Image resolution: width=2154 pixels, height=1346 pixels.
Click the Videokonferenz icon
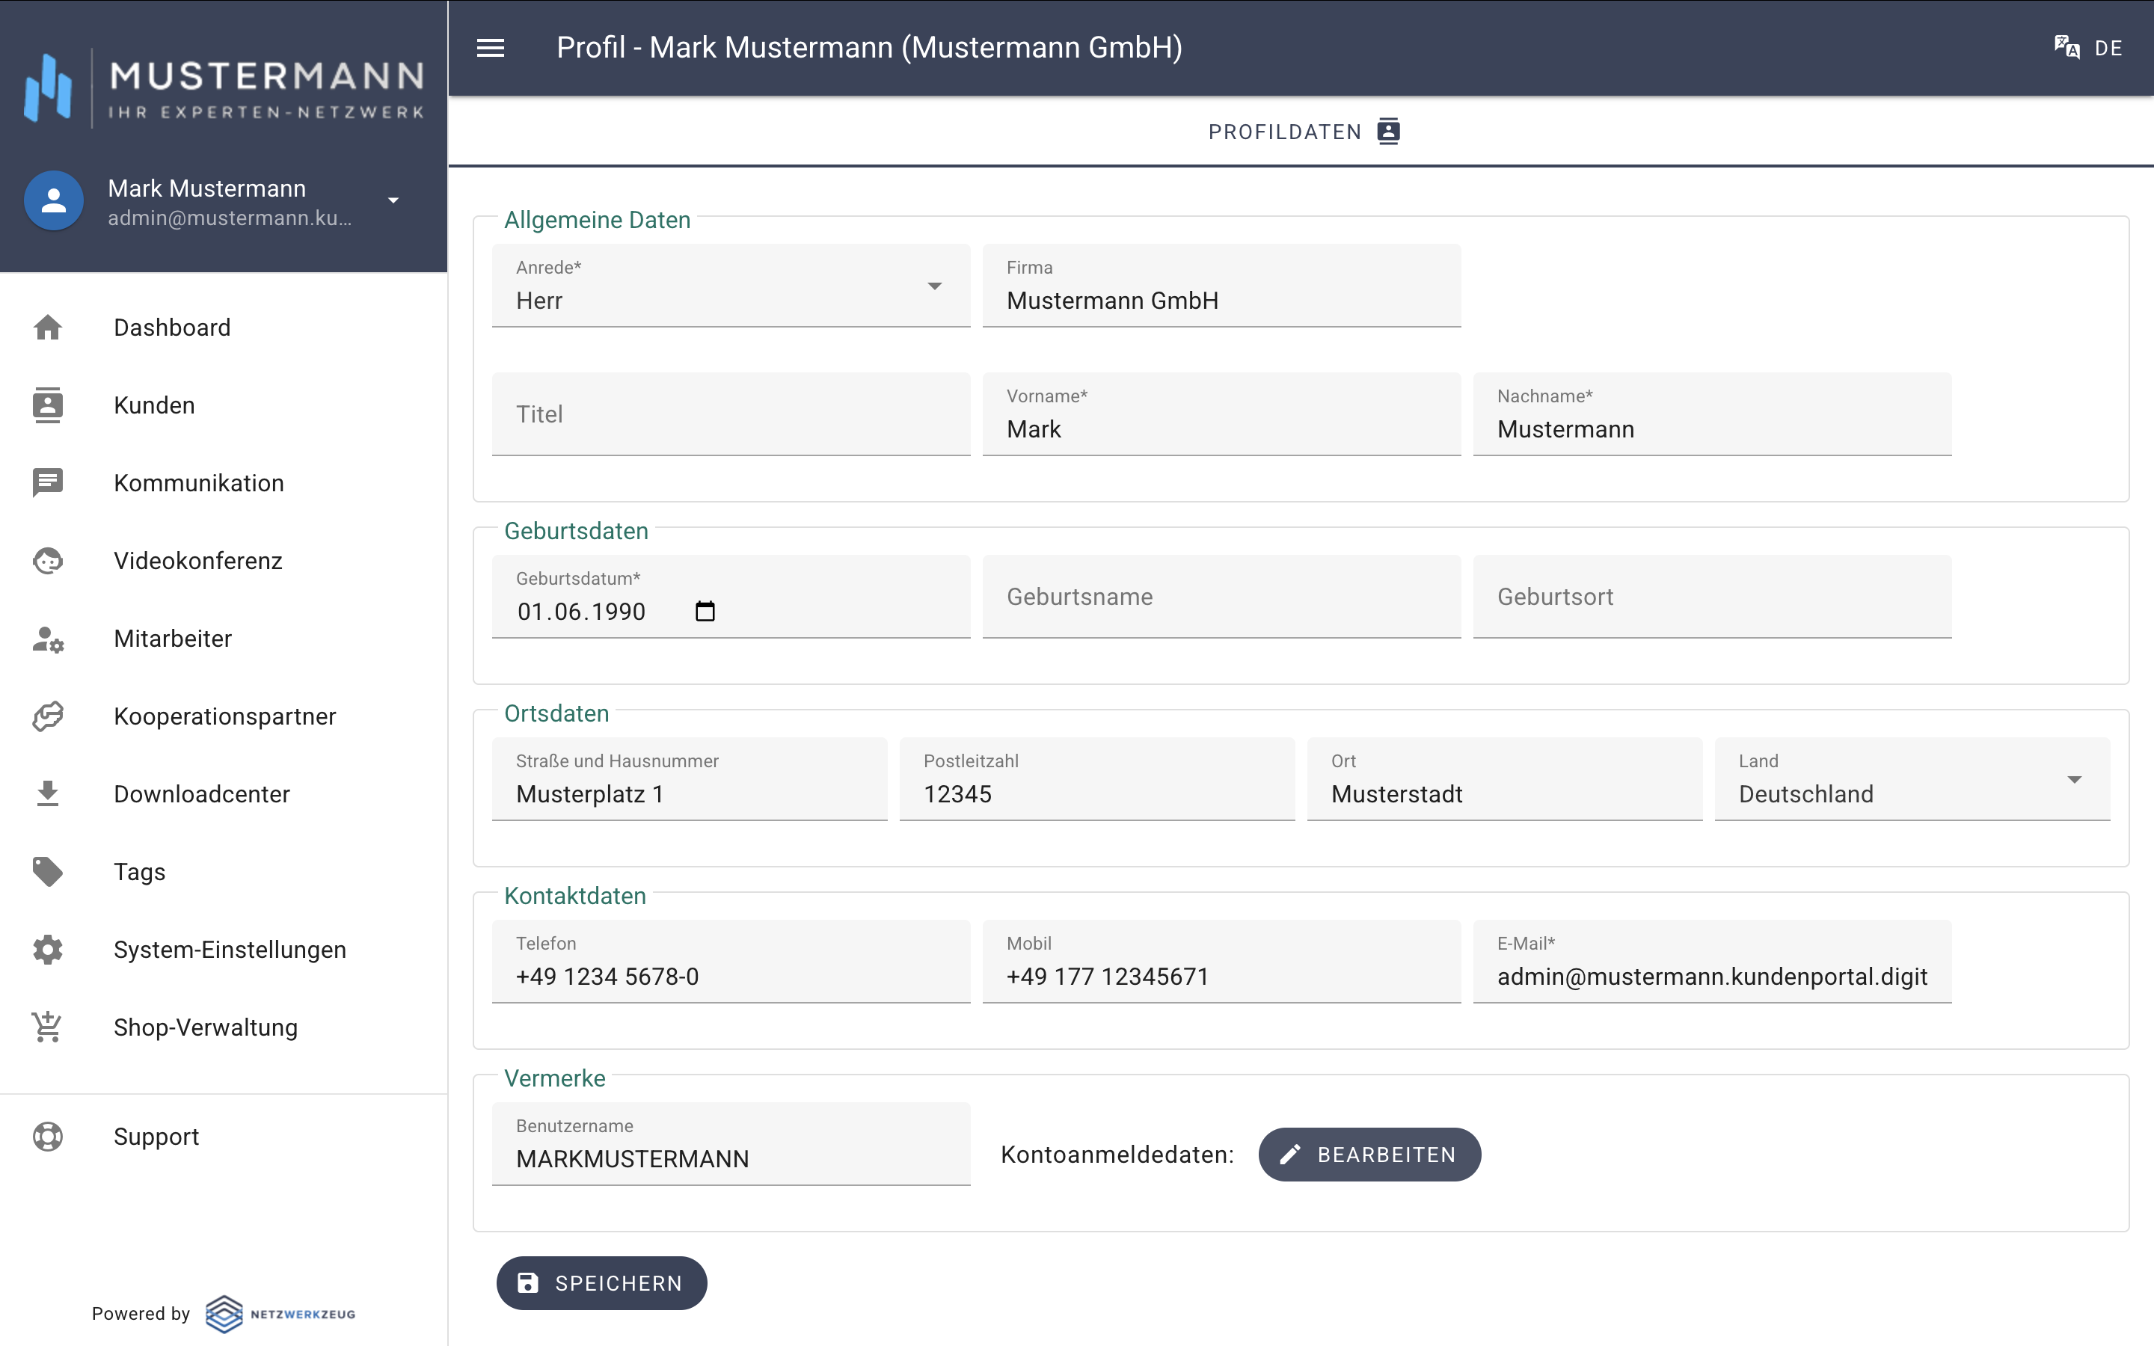pyautogui.click(x=48, y=561)
